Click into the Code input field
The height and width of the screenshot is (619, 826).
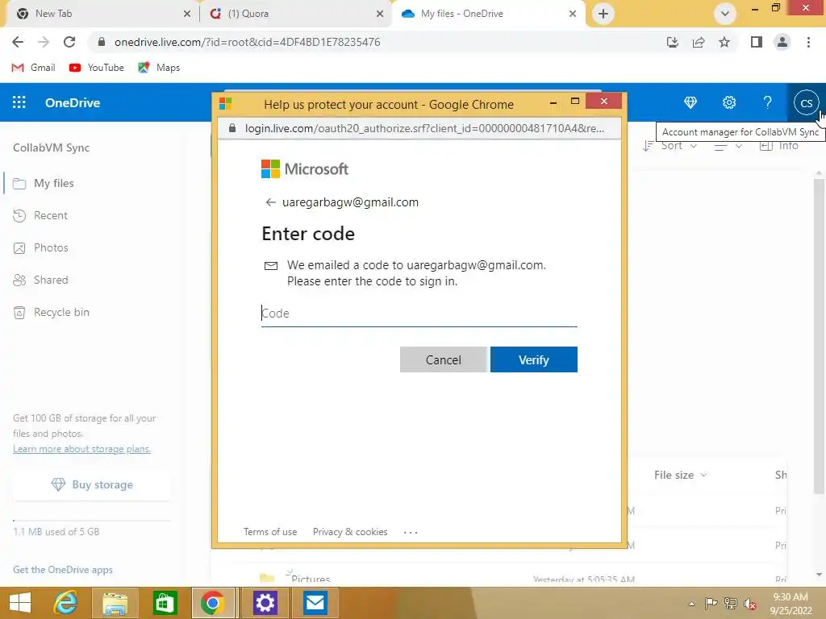pyautogui.click(x=419, y=314)
